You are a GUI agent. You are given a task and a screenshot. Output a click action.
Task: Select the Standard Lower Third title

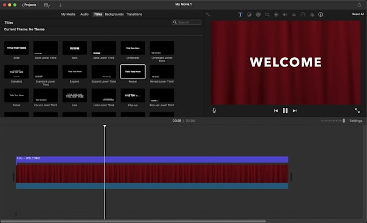pyautogui.click(x=45, y=72)
